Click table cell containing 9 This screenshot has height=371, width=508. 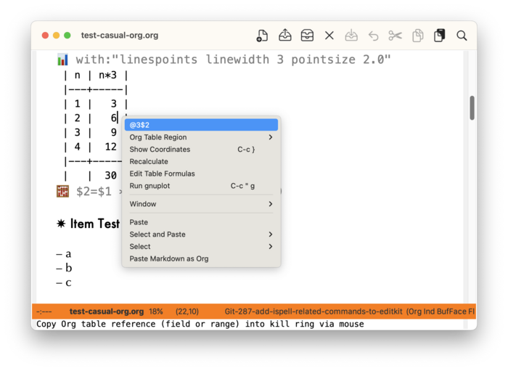pyautogui.click(x=113, y=133)
